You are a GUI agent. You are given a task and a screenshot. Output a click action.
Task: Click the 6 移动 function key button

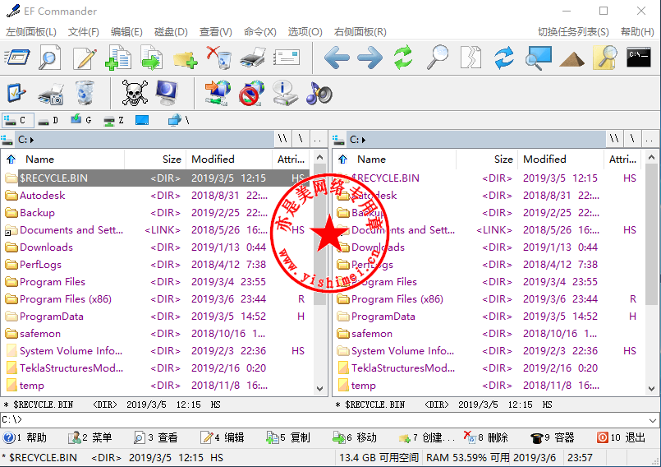[x=355, y=437]
